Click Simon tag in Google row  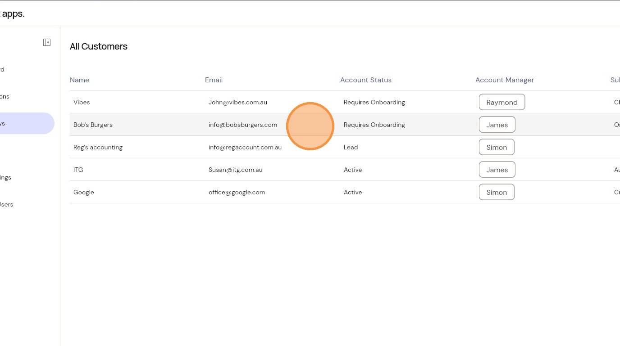pyautogui.click(x=496, y=192)
